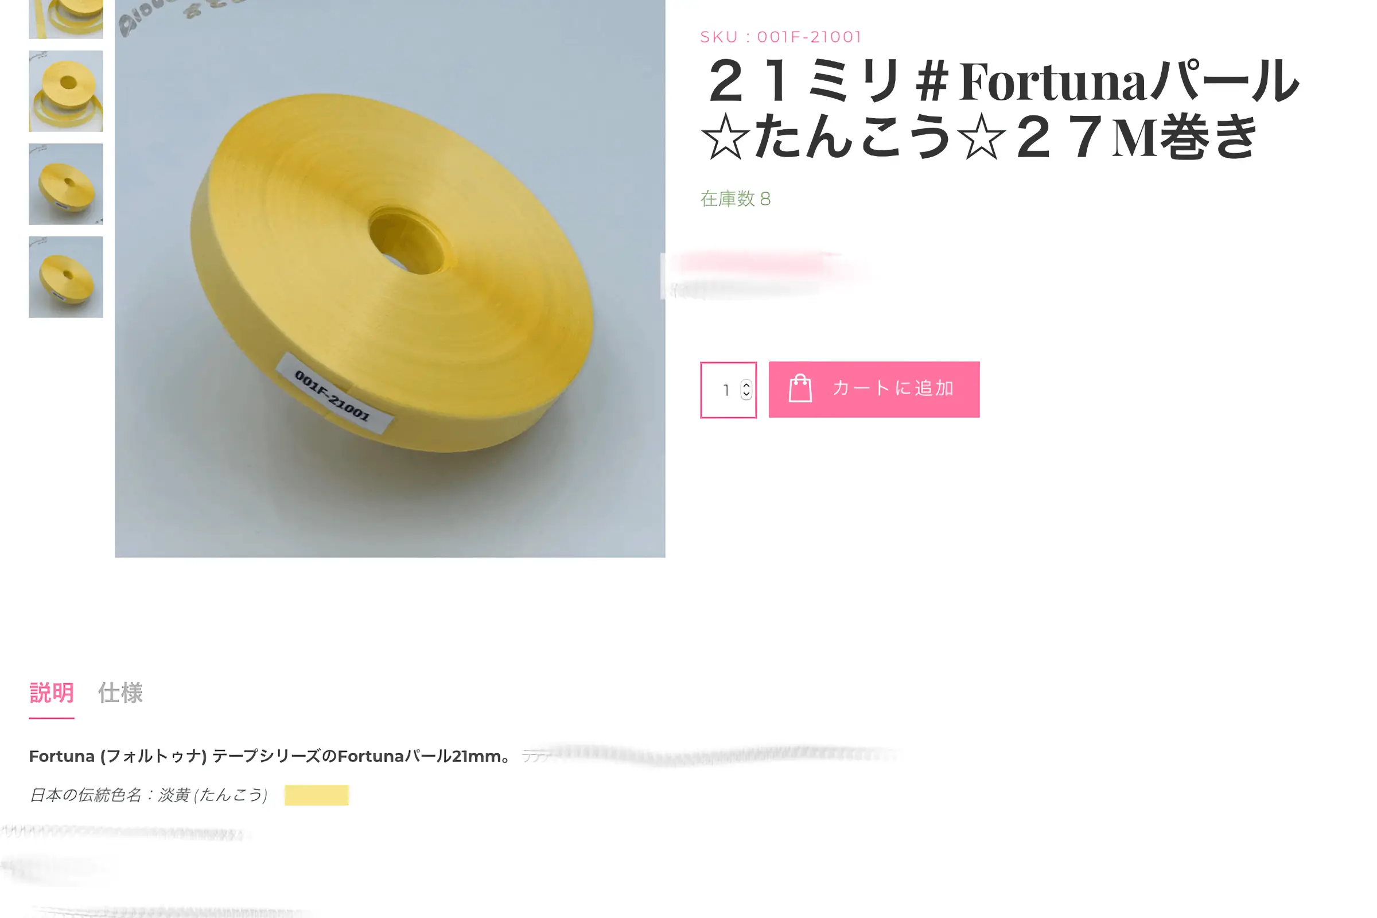Add item with カートに追加 button
Viewport: 1377px width, 918px height.
click(873, 390)
